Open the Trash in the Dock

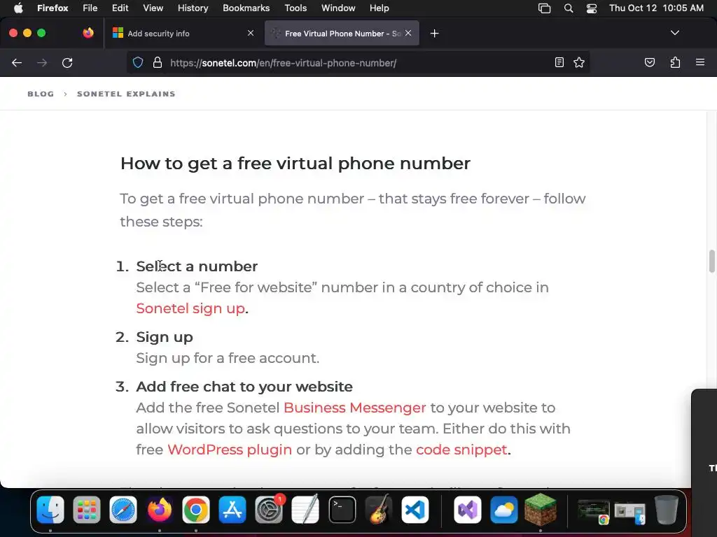(667, 510)
